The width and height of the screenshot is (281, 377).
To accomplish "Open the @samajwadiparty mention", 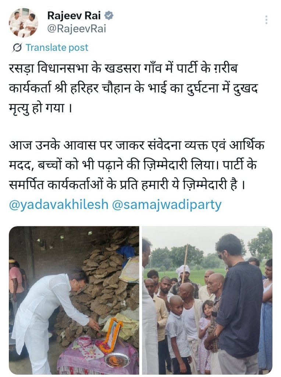I will pyautogui.click(x=167, y=205).
